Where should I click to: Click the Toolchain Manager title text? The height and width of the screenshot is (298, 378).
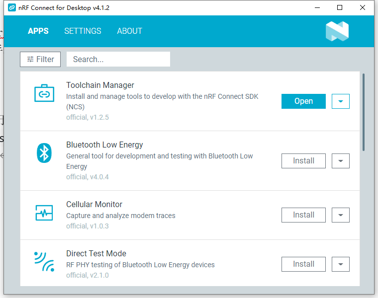tap(100, 85)
